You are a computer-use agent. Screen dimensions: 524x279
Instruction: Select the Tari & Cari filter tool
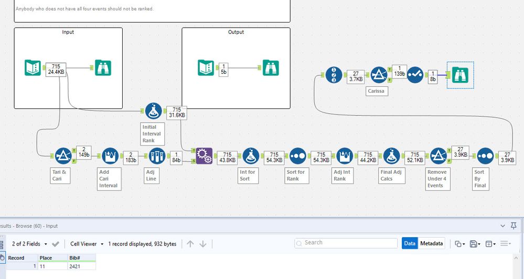tap(63, 156)
